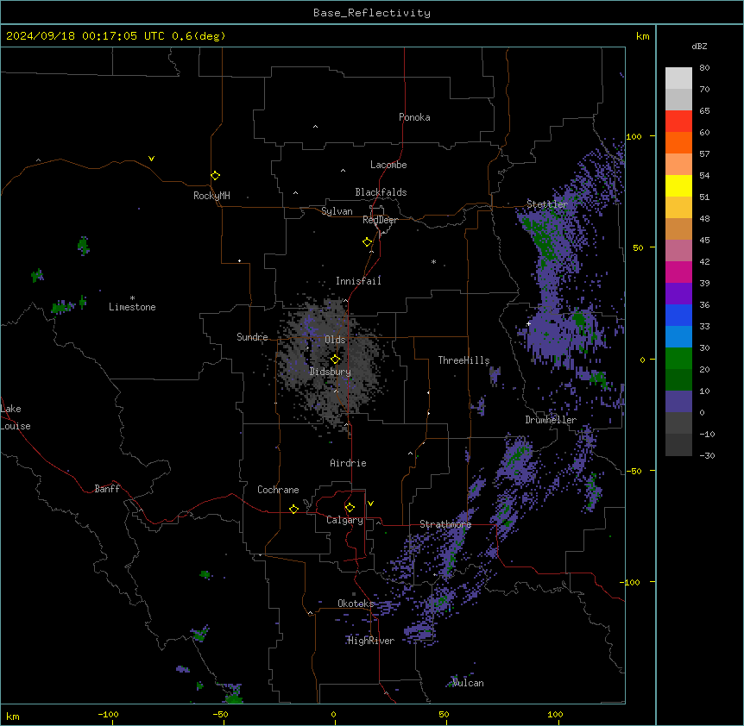Click the magenta 42 dBZ legend swatch
744x726 pixels.
[x=678, y=272]
